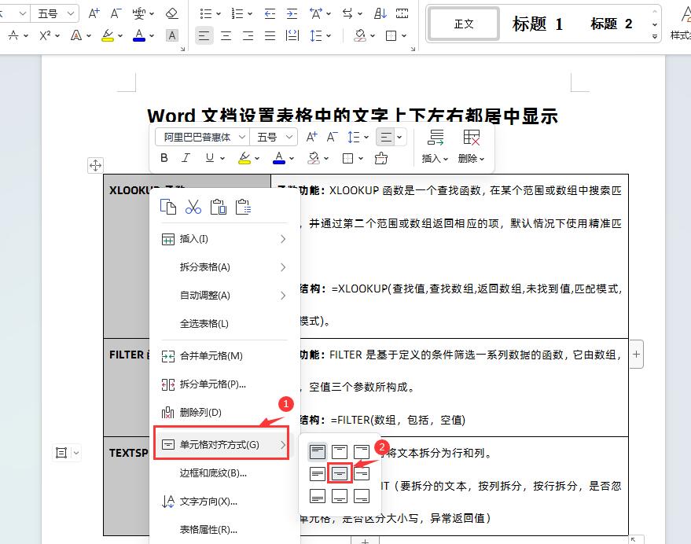The height and width of the screenshot is (544, 691).
Task: Open 插入(I) submenu
Action: point(224,239)
